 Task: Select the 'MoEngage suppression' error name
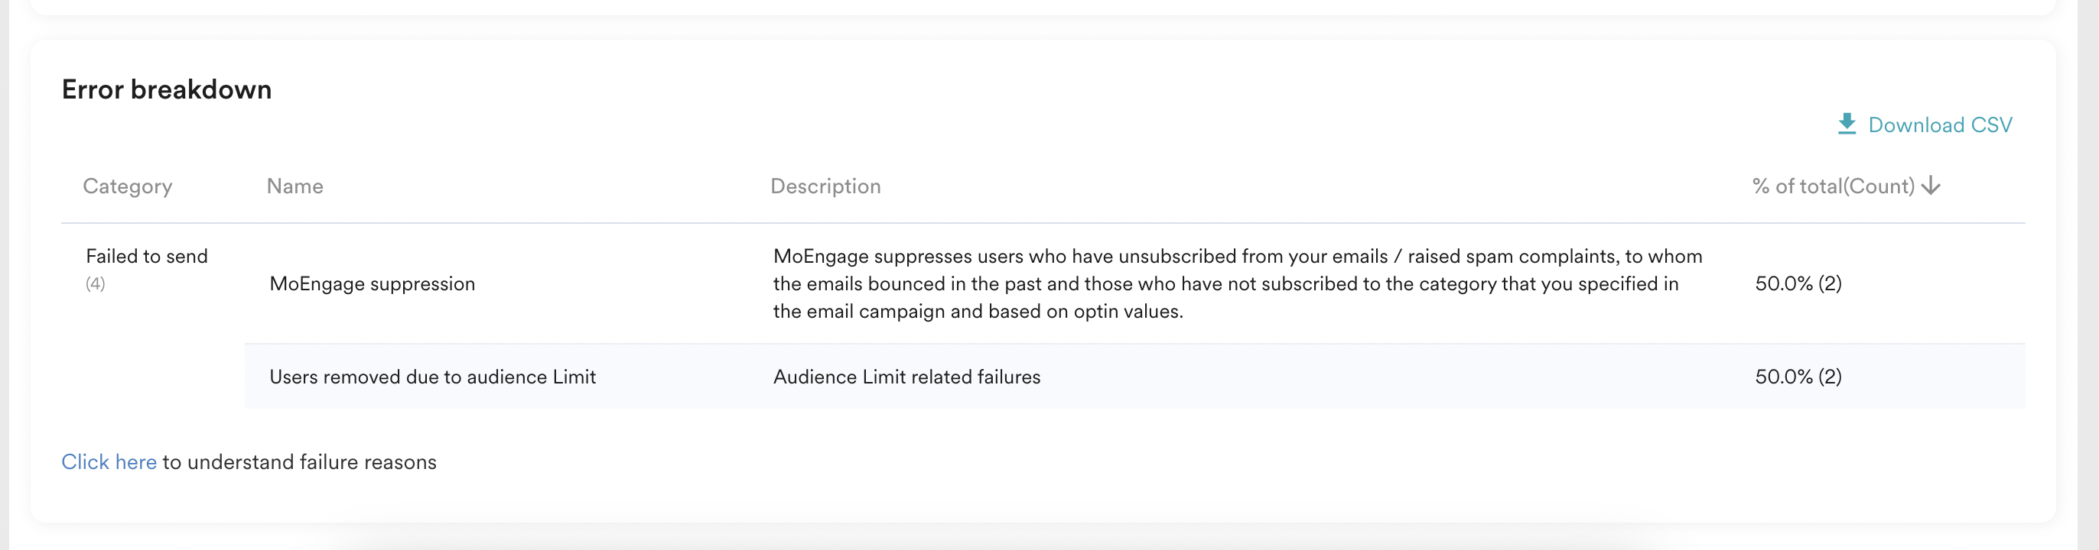point(372,284)
